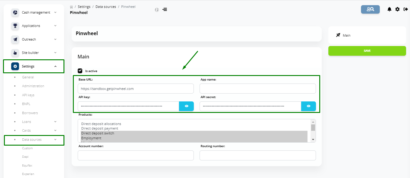
Task: Open the notifications bell icon
Action: [x=389, y=9]
